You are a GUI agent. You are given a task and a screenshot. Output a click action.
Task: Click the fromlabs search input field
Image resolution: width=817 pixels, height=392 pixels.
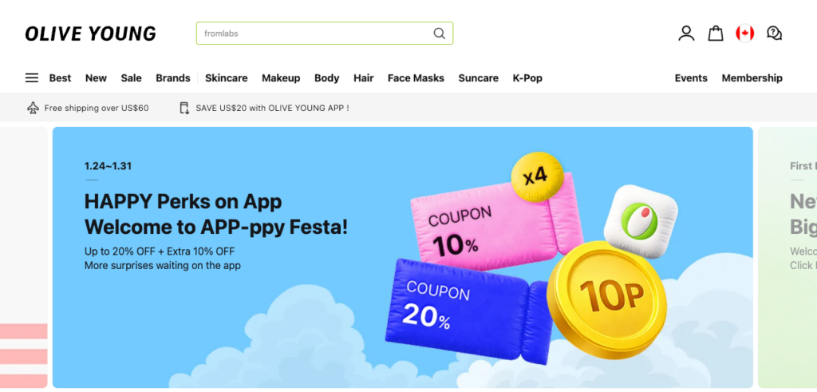[x=315, y=34]
